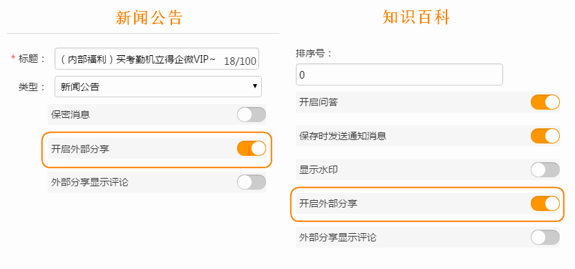The height and width of the screenshot is (269, 575).
Task: Enable 外部分享显示评论 switch under 新闻公告
Action: (251, 182)
